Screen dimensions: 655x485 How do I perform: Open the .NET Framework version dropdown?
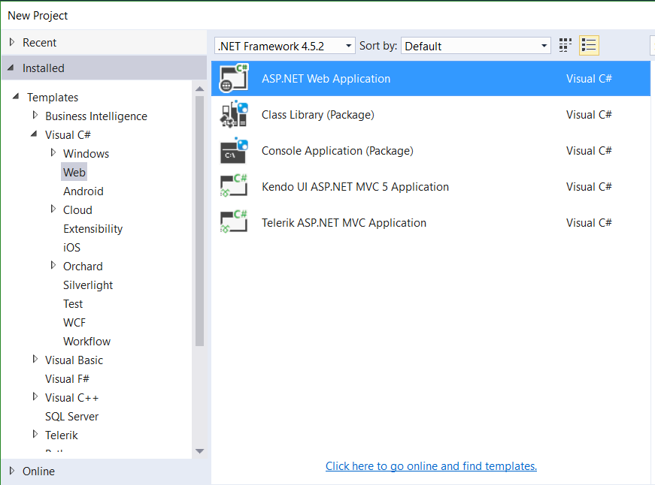[284, 46]
